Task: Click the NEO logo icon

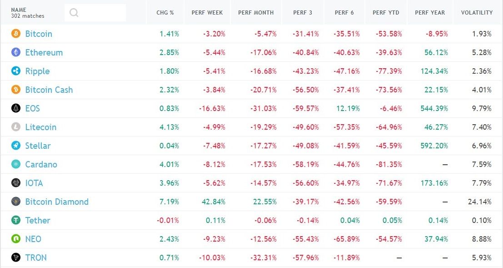Action: pos(16,239)
